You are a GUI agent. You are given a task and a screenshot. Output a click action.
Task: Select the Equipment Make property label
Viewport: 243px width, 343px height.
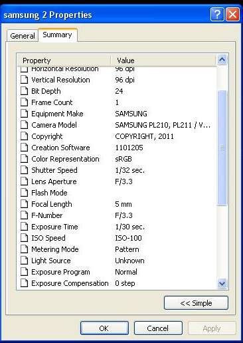point(57,114)
